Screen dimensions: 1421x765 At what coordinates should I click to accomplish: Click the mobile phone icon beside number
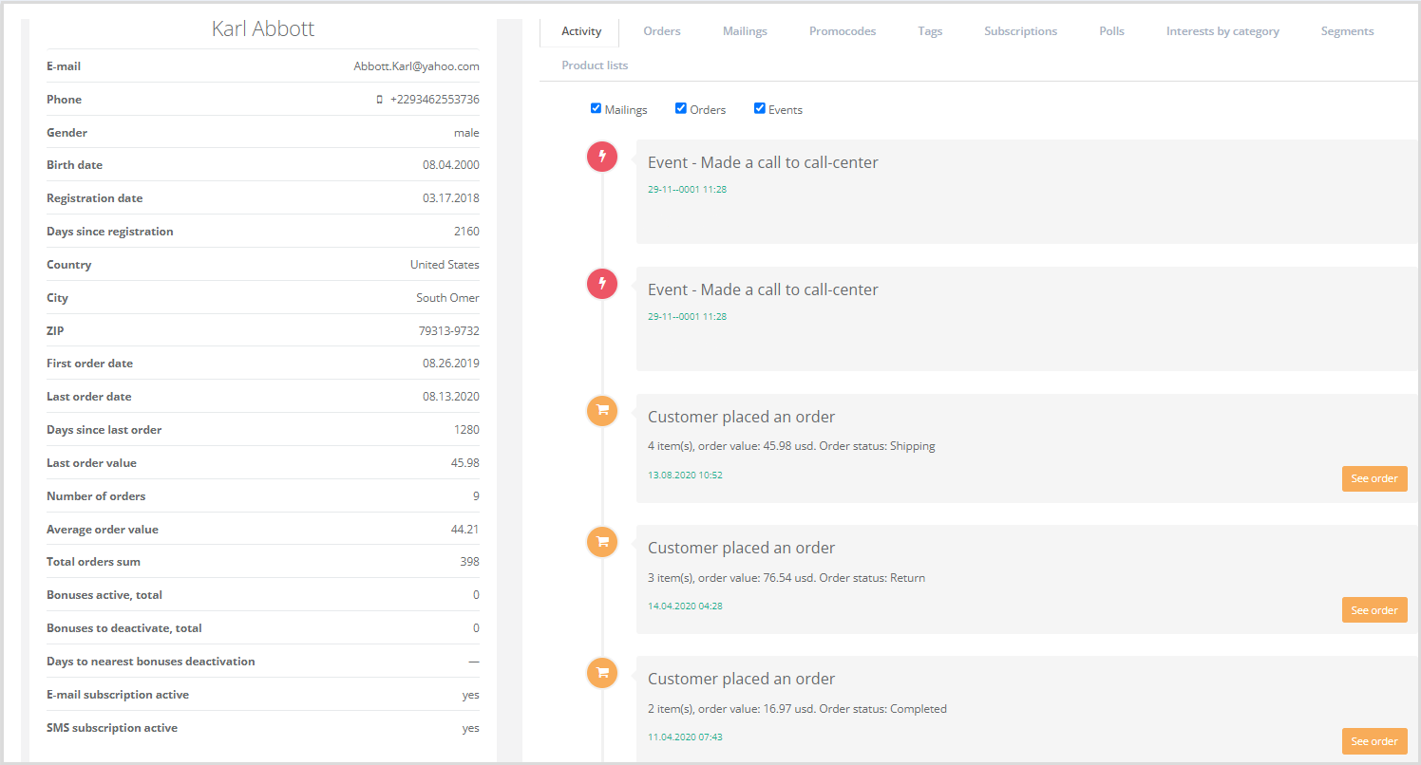pyautogui.click(x=380, y=100)
